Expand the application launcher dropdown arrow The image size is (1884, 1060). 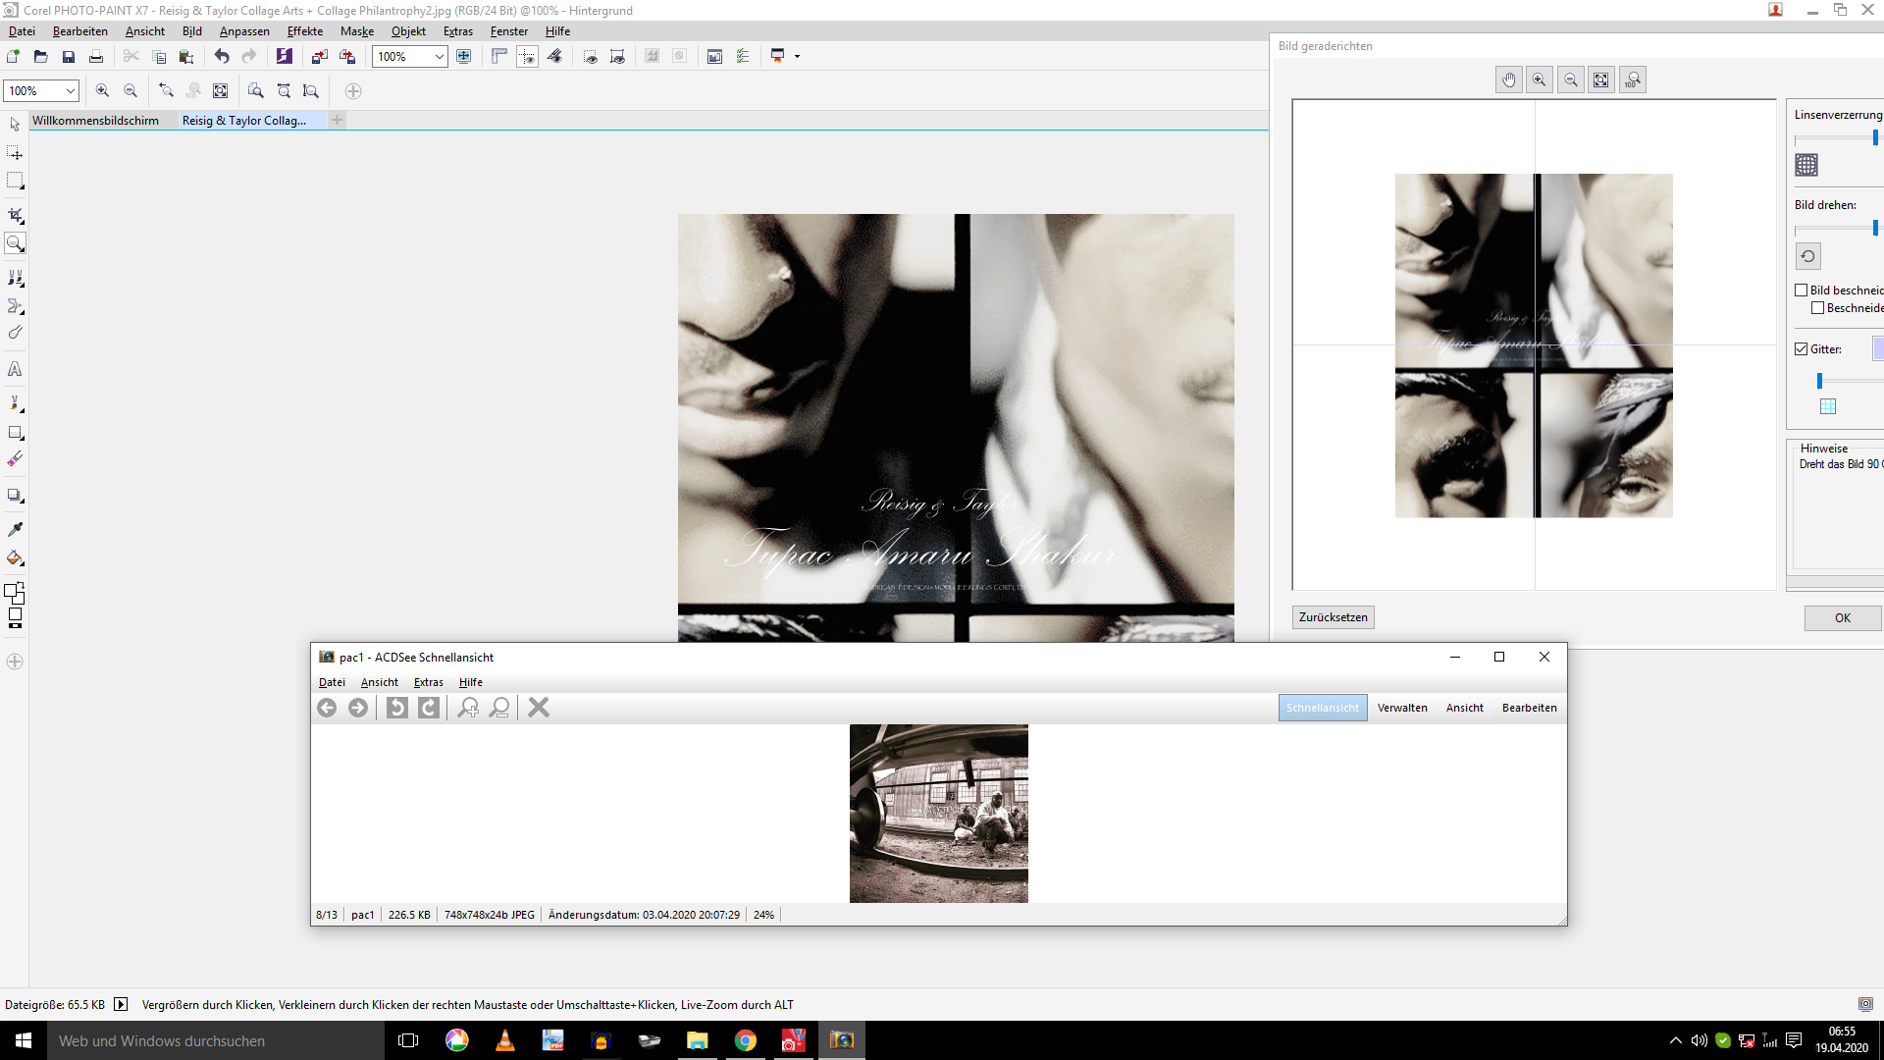click(x=797, y=57)
